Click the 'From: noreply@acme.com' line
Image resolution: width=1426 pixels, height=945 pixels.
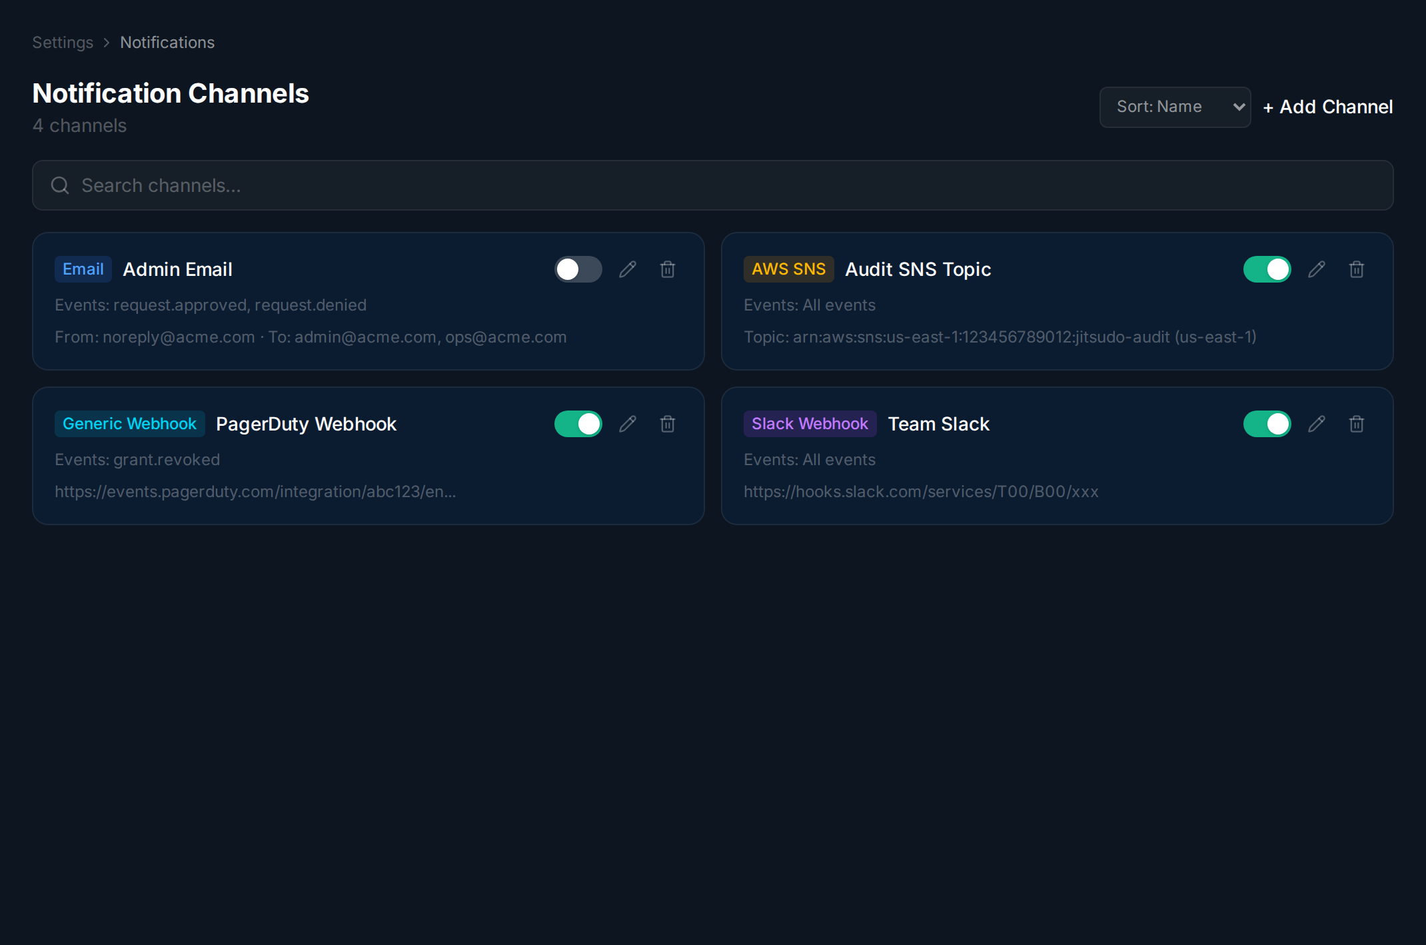(x=311, y=337)
